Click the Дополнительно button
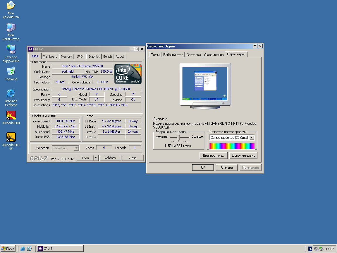Screen dimensions: 337x253 243,155
